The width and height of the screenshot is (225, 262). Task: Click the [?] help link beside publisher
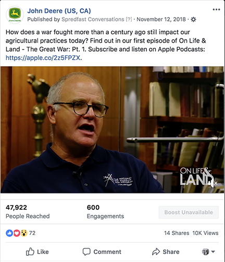pyautogui.click(x=129, y=19)
